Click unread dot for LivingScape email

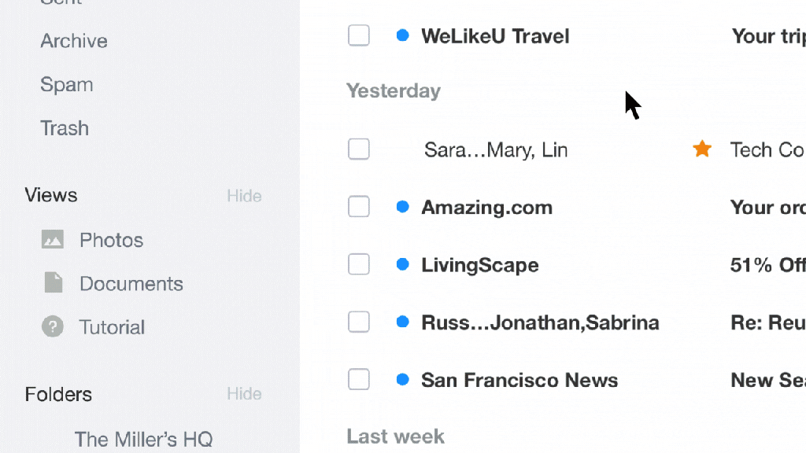coord(403,264)
